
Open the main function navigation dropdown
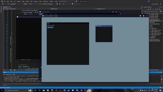118,9
